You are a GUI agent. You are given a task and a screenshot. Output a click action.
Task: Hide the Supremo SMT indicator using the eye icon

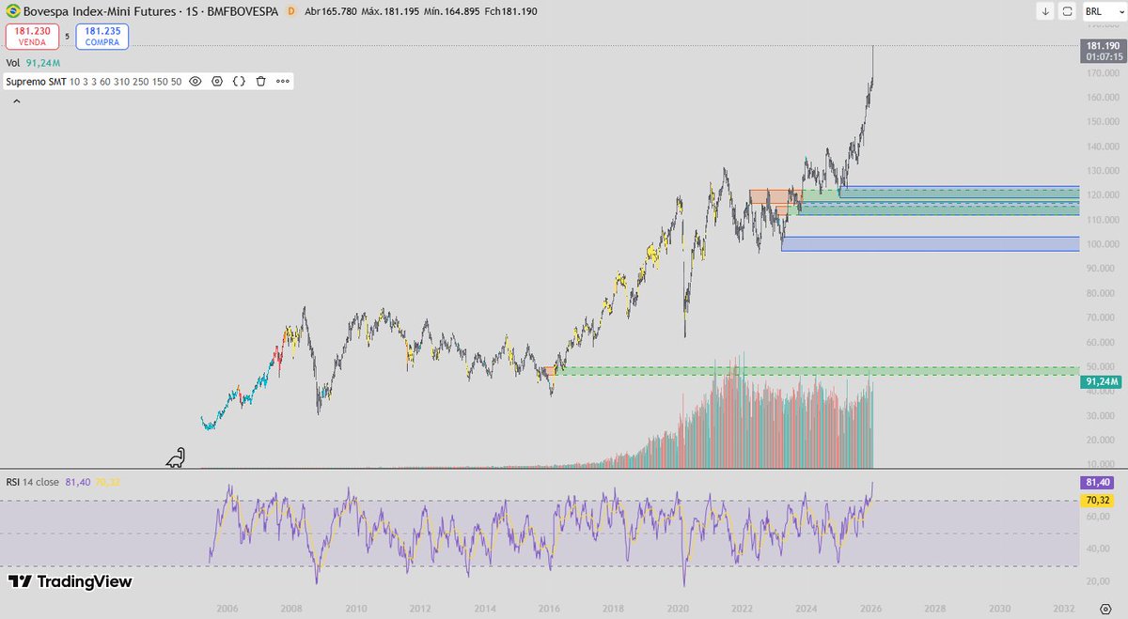[196, 82]
